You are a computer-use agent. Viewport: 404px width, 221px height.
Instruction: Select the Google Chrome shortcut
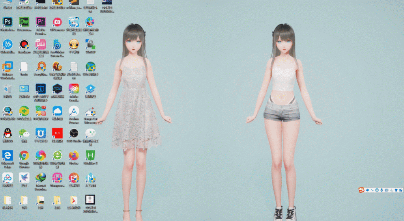click(24, 156)
